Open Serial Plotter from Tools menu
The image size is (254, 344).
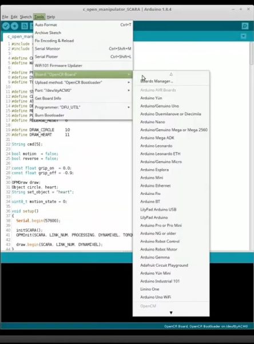(x=83, y=57)
